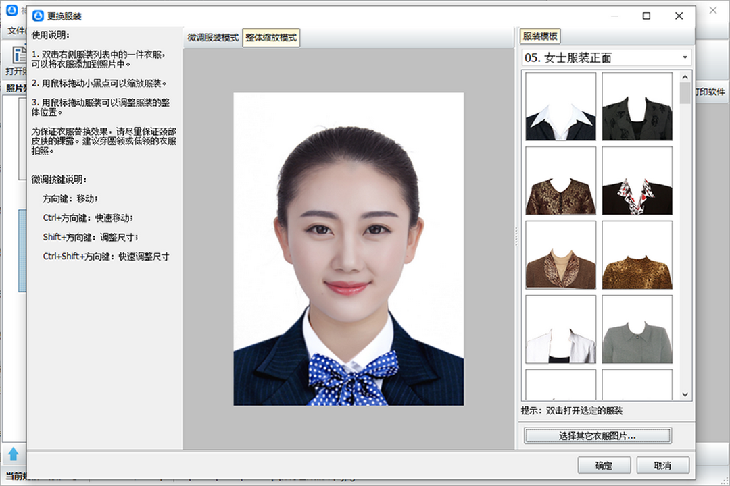Open the 服装模板 tab
This screenshot has height=486, width=730.
tap(540, 36)
